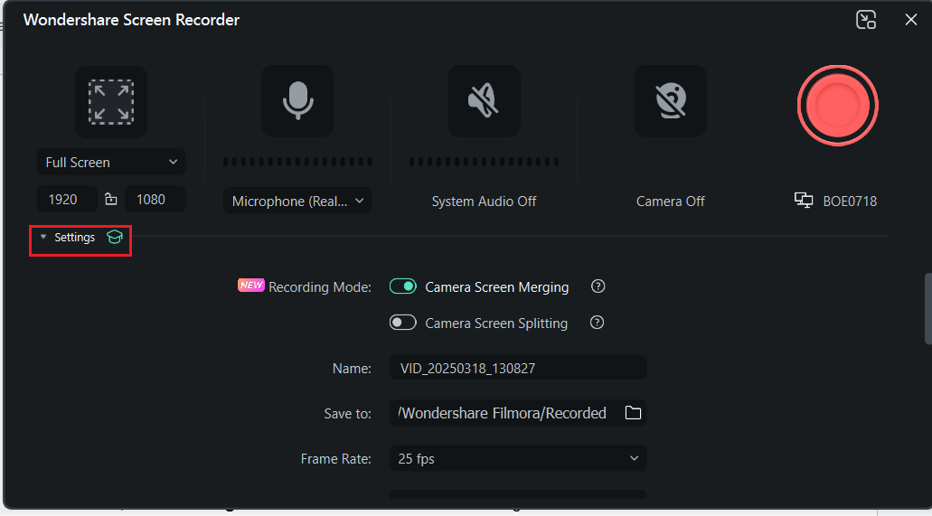Click the microphone volume level meter
Viewport: 932px width, 516px height.
(297, 162)
